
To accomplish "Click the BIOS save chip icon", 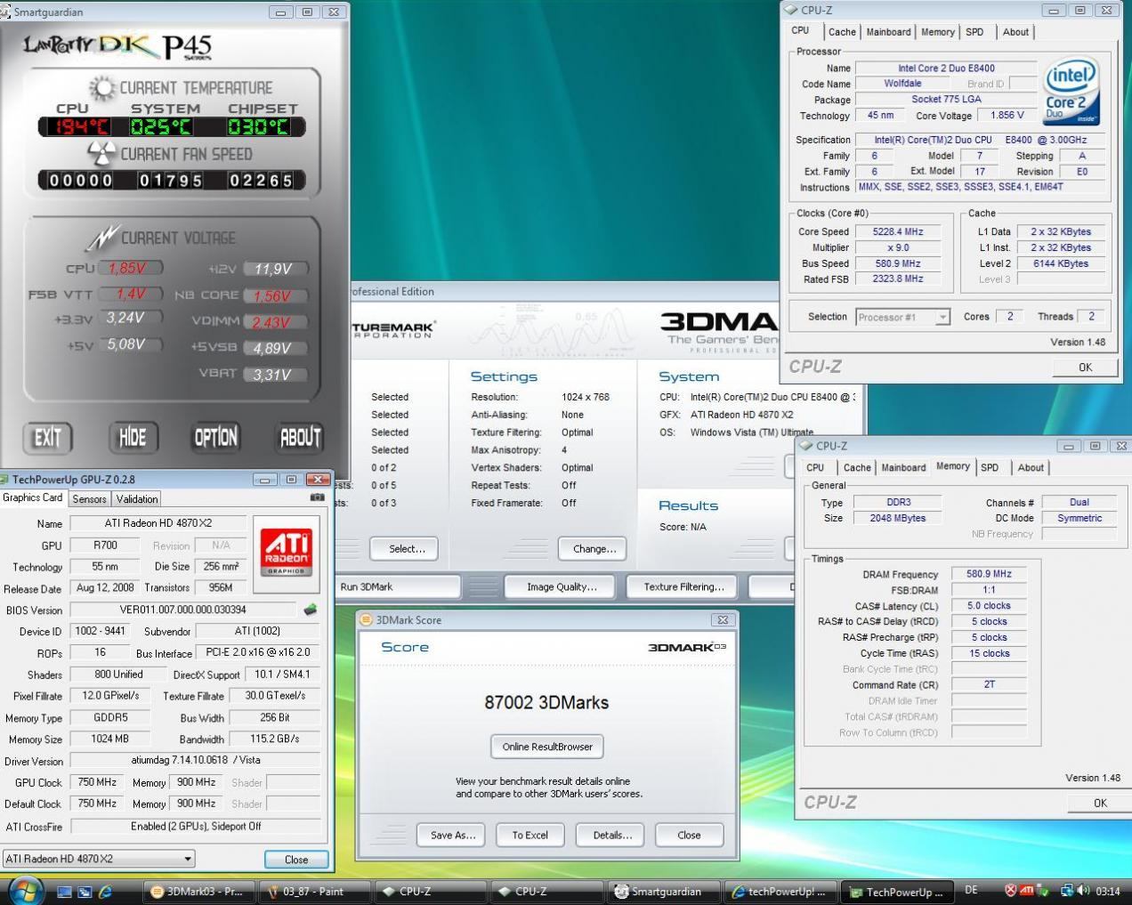I will point(310,610).
